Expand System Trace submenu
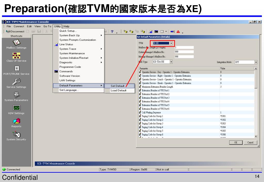Screen dimensions: 264x182 pyautogui.click(x=79, y=49)
